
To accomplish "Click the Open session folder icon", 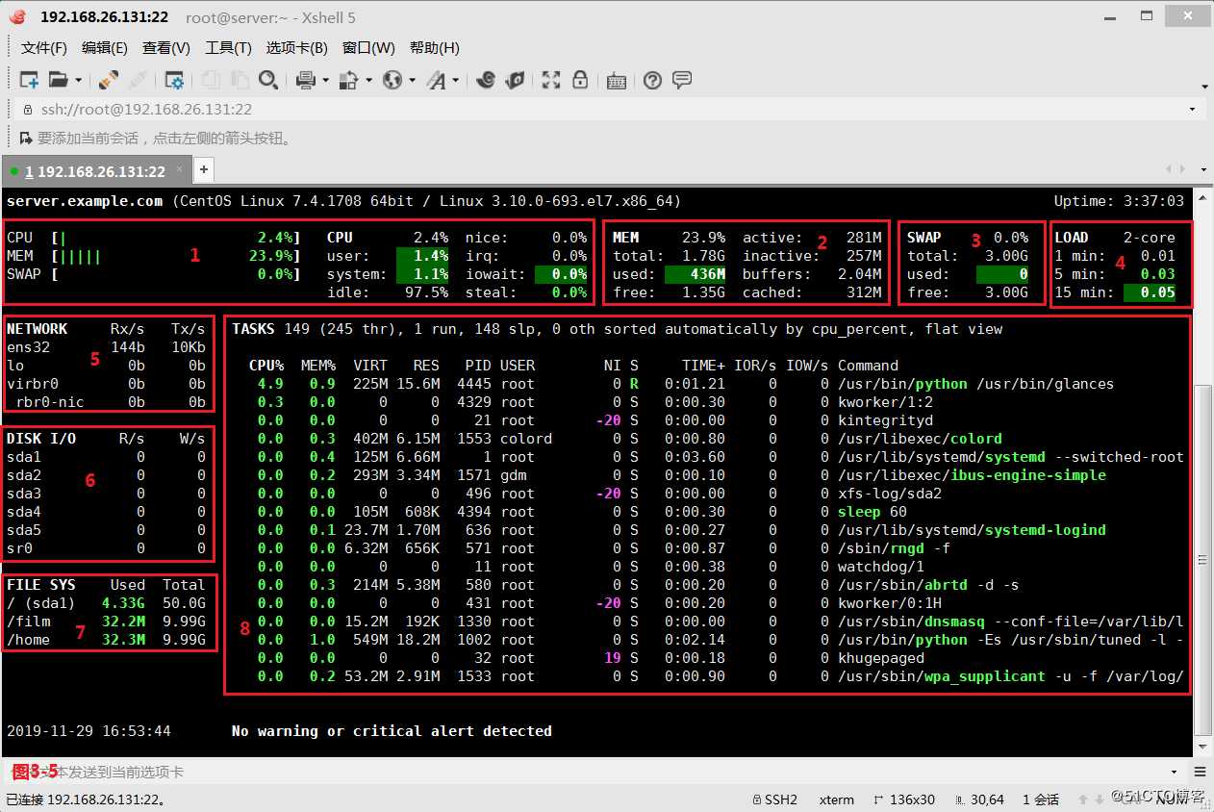I will tap(59, 81).
